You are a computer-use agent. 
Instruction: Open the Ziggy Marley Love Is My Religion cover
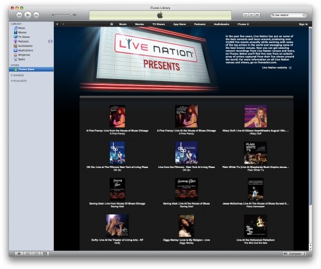click(186, 226)
